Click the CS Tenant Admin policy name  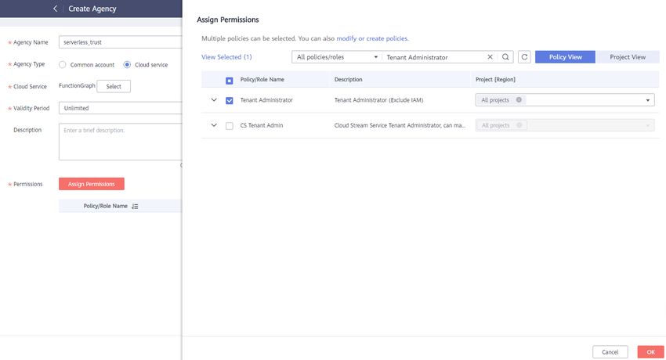click(262, 125)
